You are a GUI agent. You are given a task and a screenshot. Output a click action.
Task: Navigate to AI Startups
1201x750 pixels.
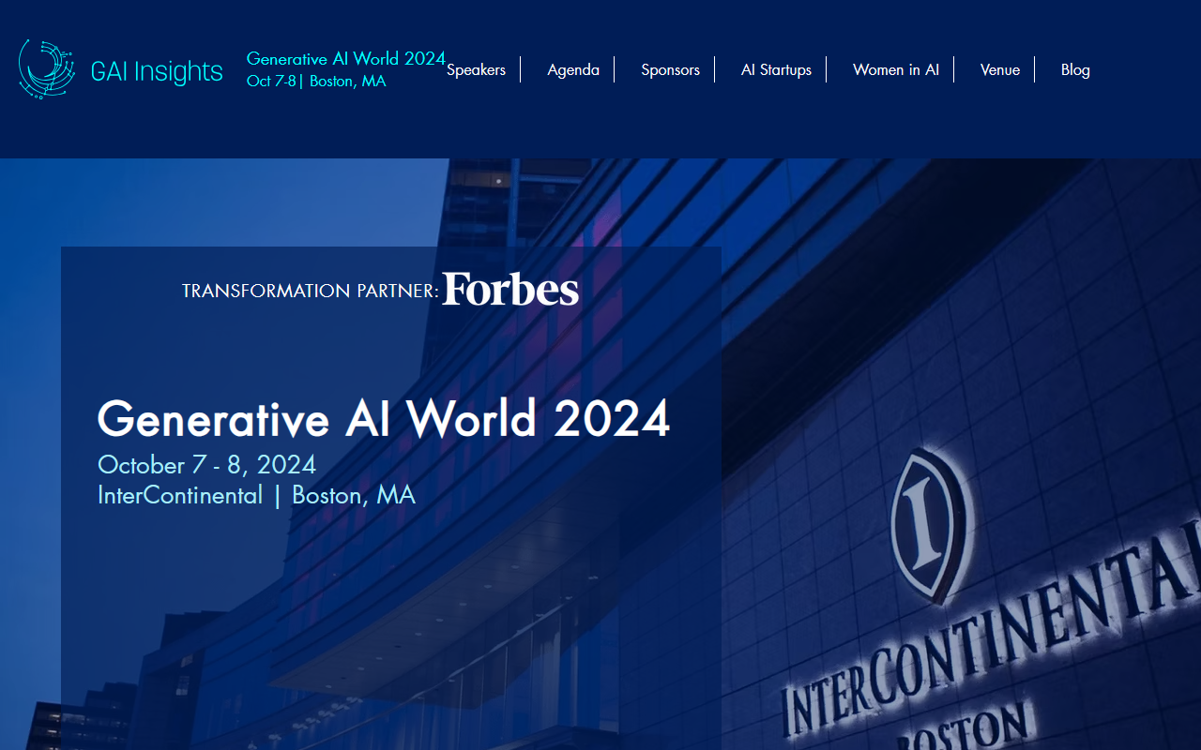pos(776,69)
